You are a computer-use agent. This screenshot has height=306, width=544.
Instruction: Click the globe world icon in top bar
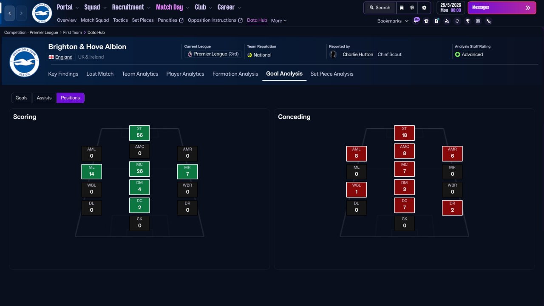pos(412,8)
